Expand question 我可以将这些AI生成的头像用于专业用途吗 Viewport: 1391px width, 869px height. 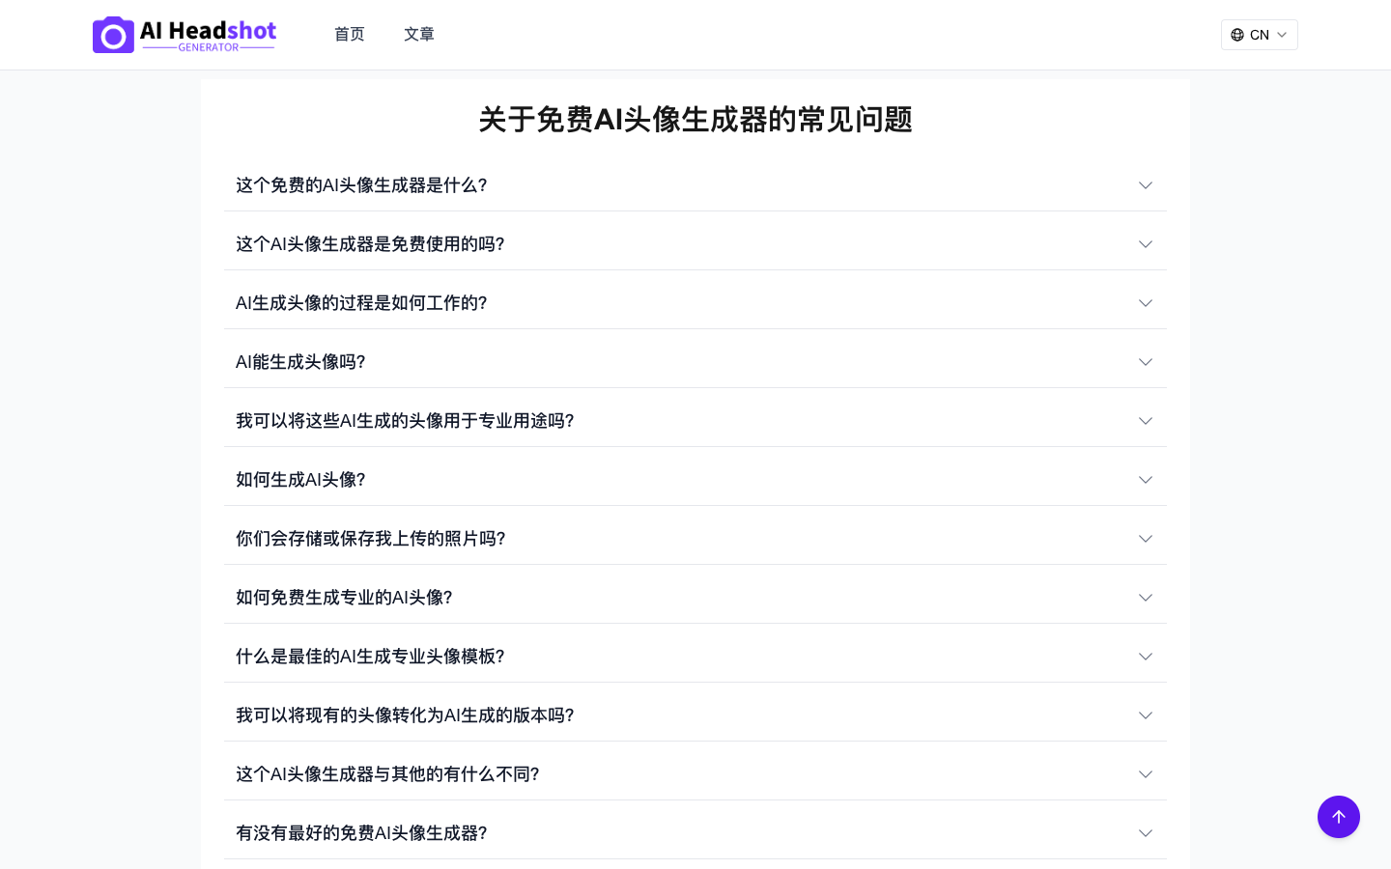pyautogui.click(x=405, y=421)
